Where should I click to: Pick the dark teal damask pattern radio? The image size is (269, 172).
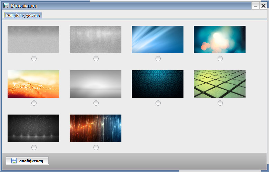point(158,103)
